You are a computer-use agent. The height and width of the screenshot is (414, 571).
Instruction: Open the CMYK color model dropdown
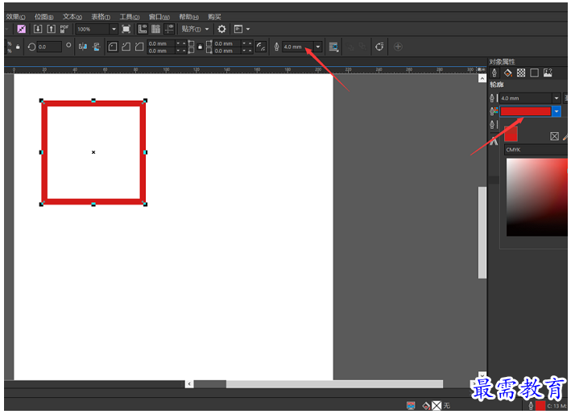coord(536,150)
